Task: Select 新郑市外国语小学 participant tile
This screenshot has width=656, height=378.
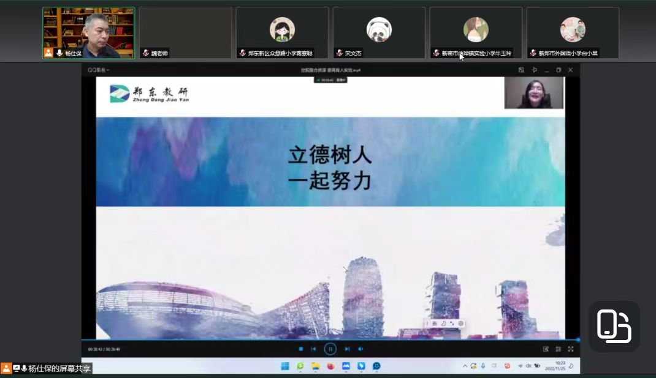Action: tap(573, 33)
